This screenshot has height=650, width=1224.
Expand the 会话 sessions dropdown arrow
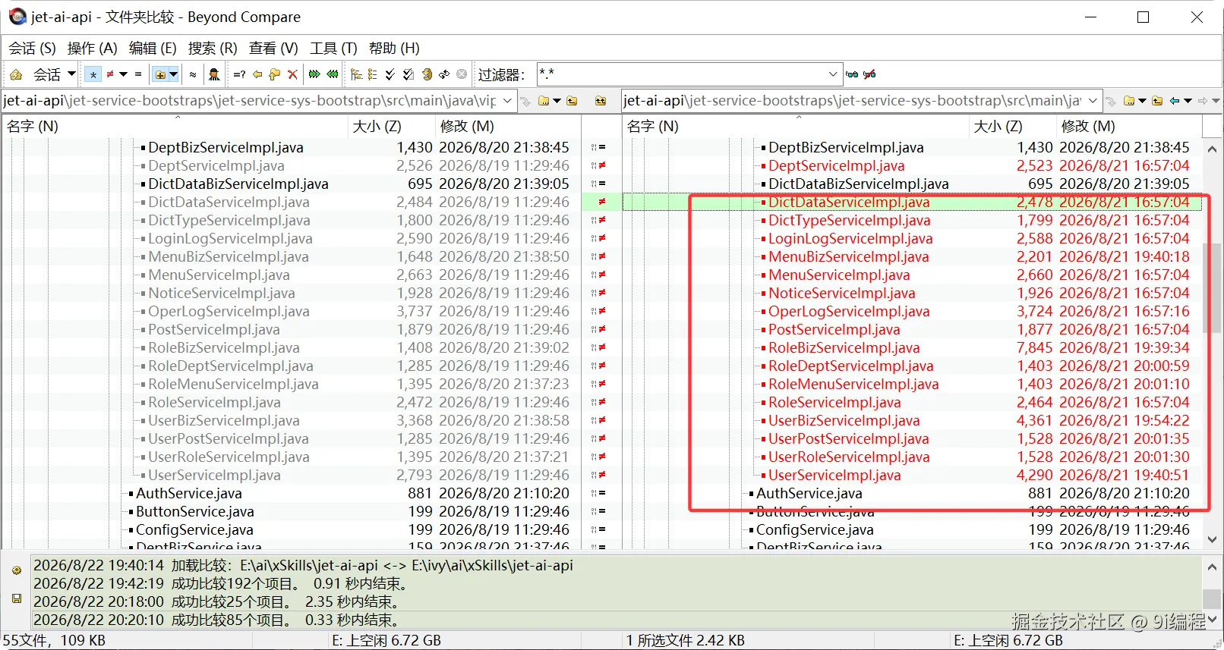(x=72, y=74)
